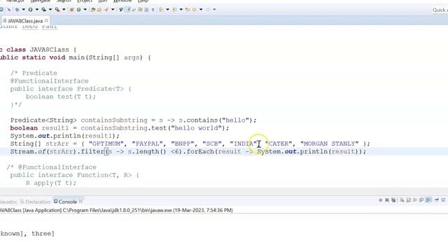Toggle Show Console When Standard Error Changes

[x=428, y=200]
